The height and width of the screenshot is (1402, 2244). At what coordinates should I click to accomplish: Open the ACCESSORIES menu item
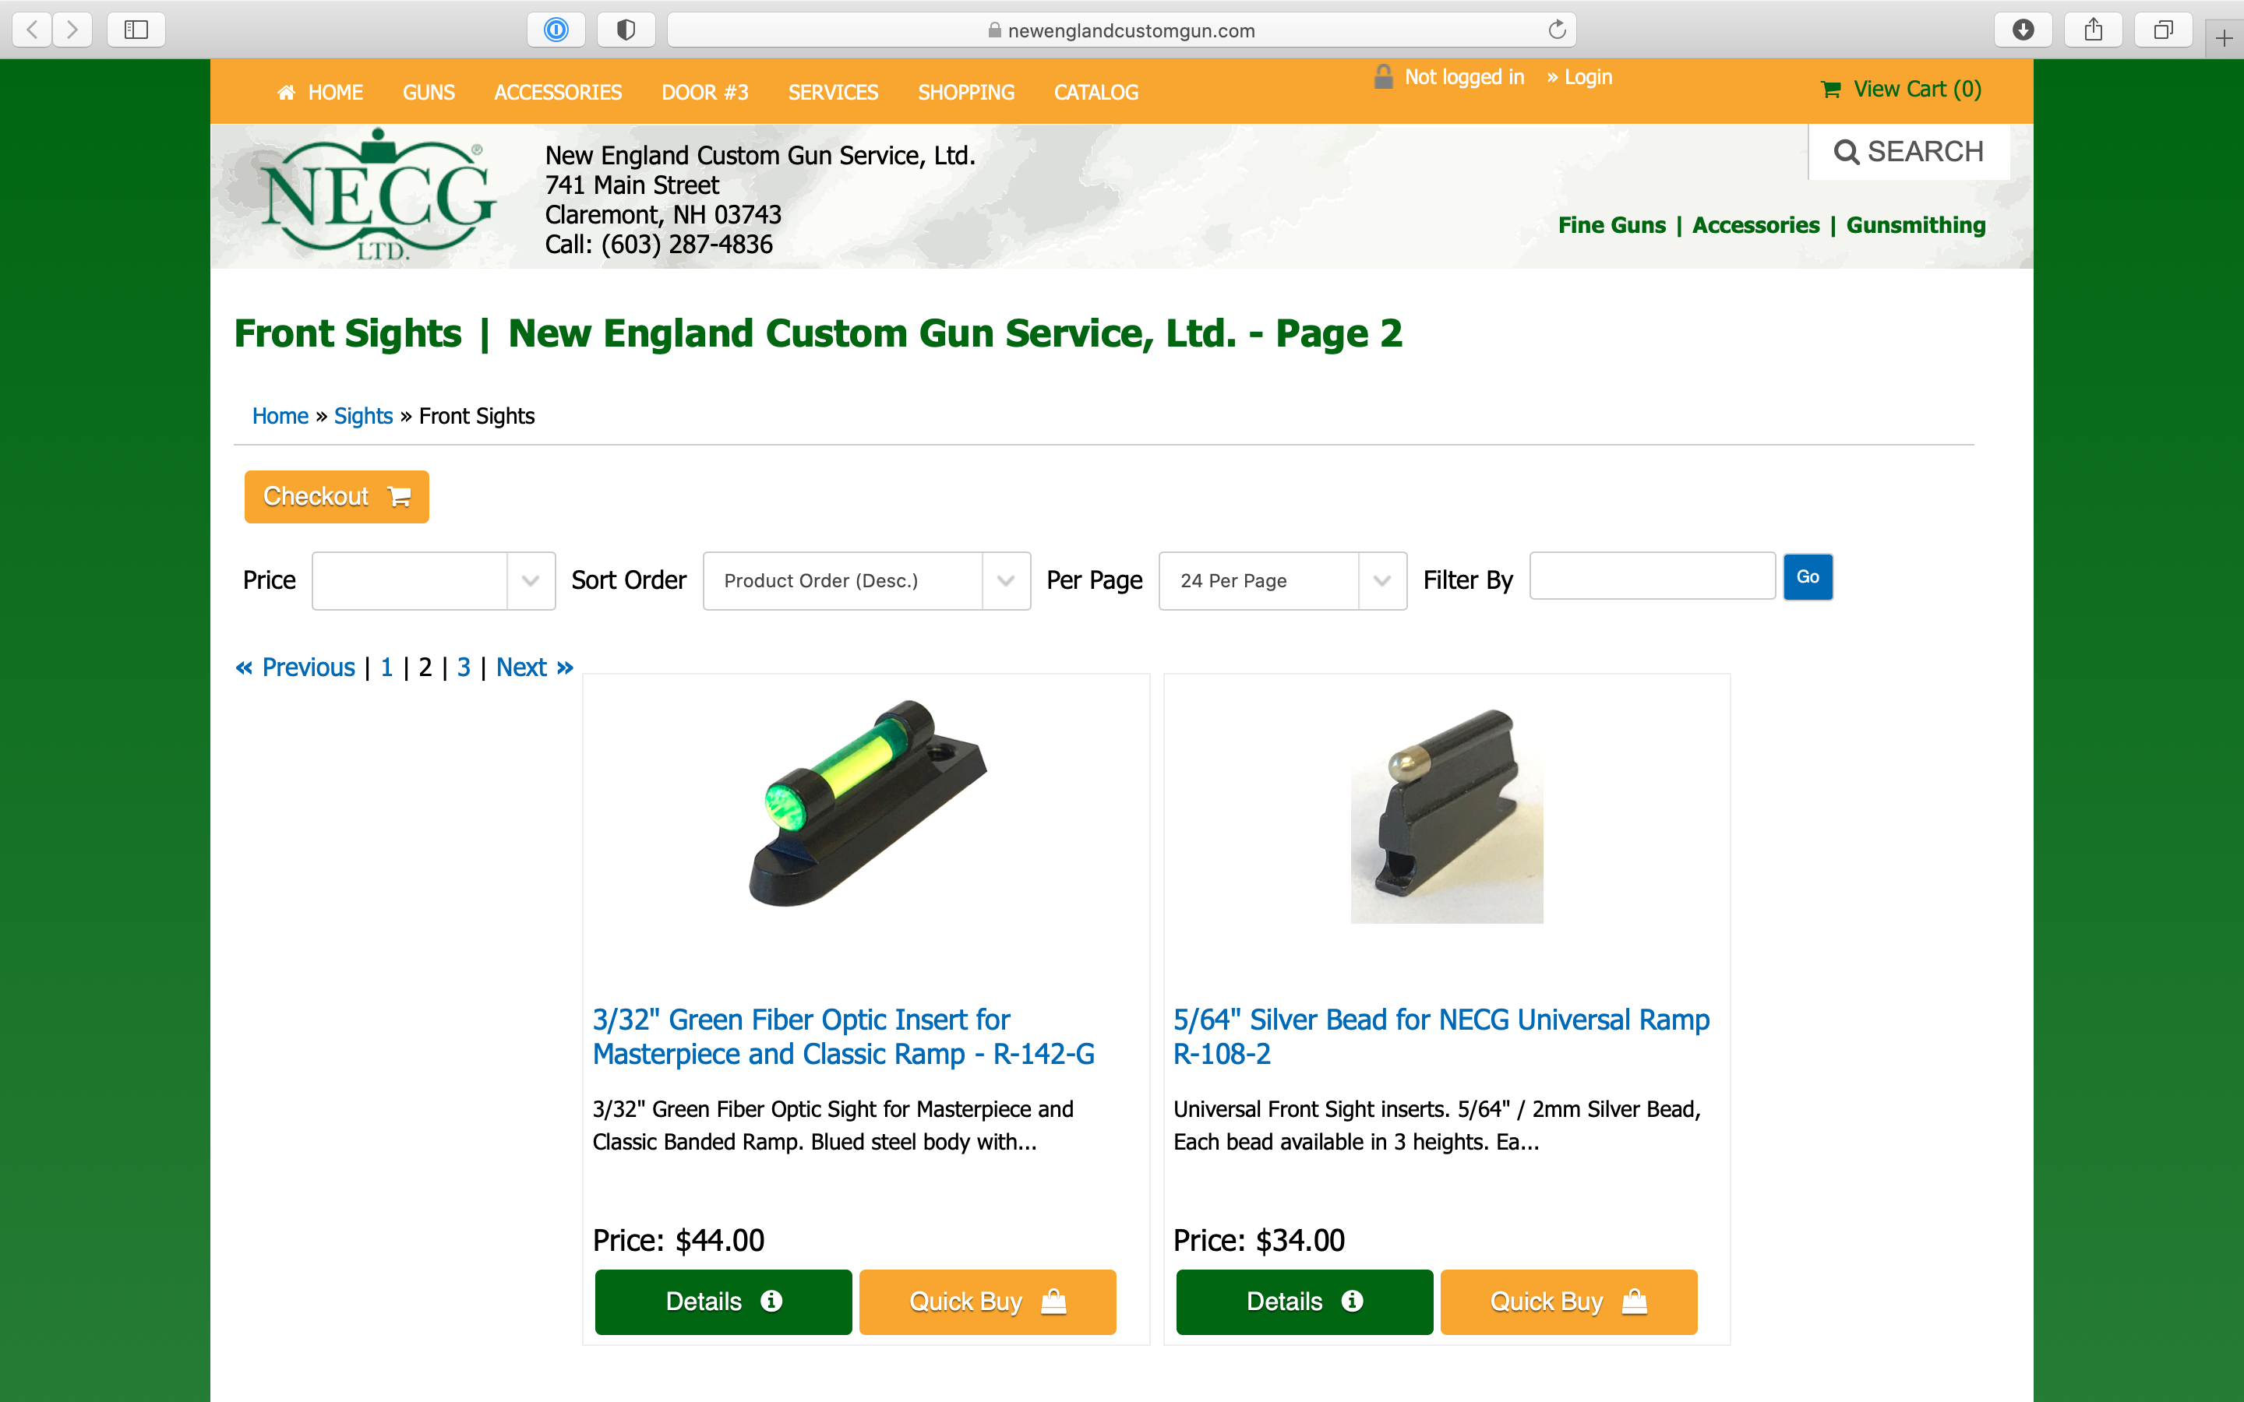pos(557,93)
